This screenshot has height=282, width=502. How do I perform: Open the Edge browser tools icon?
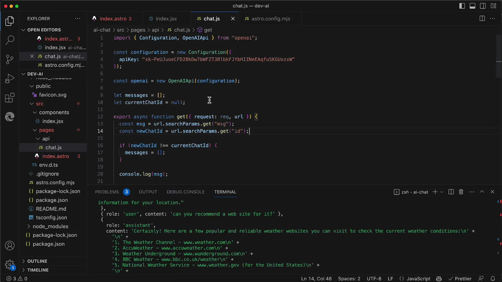[10, 117]
